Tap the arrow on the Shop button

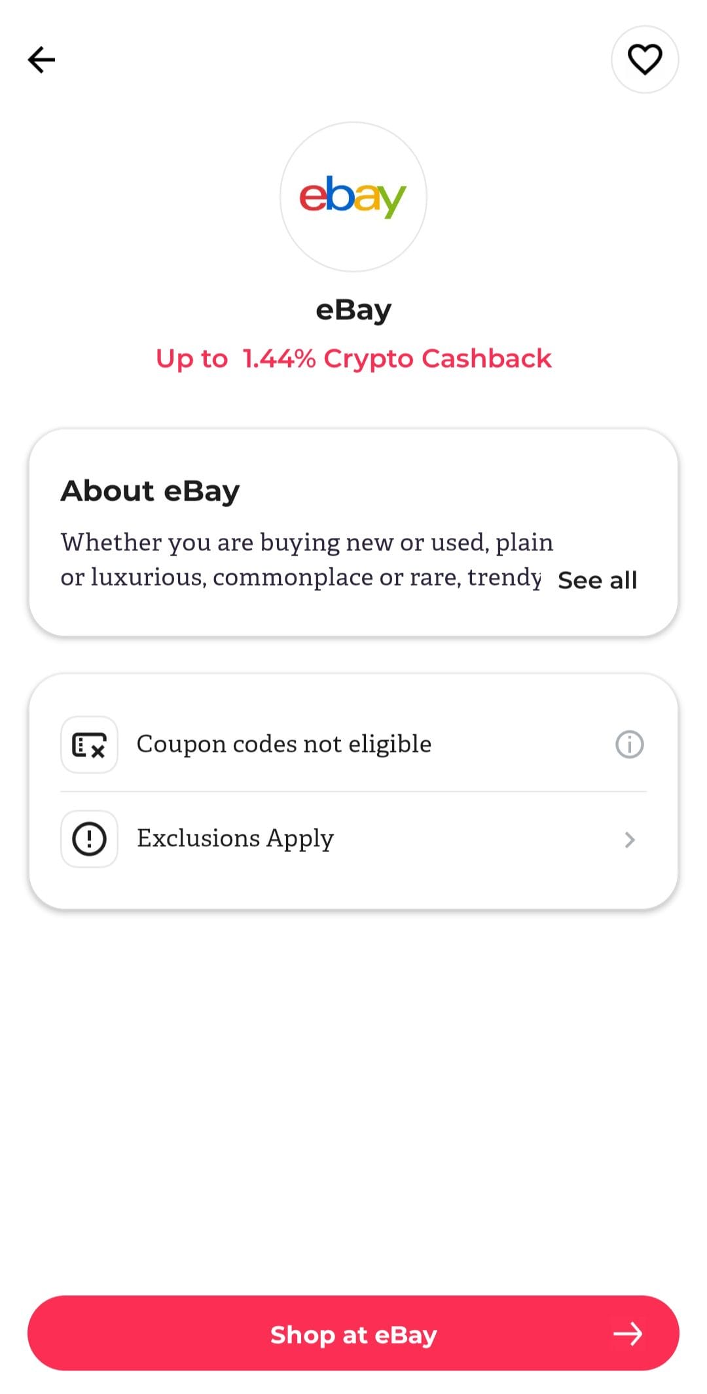(628, 1334)
